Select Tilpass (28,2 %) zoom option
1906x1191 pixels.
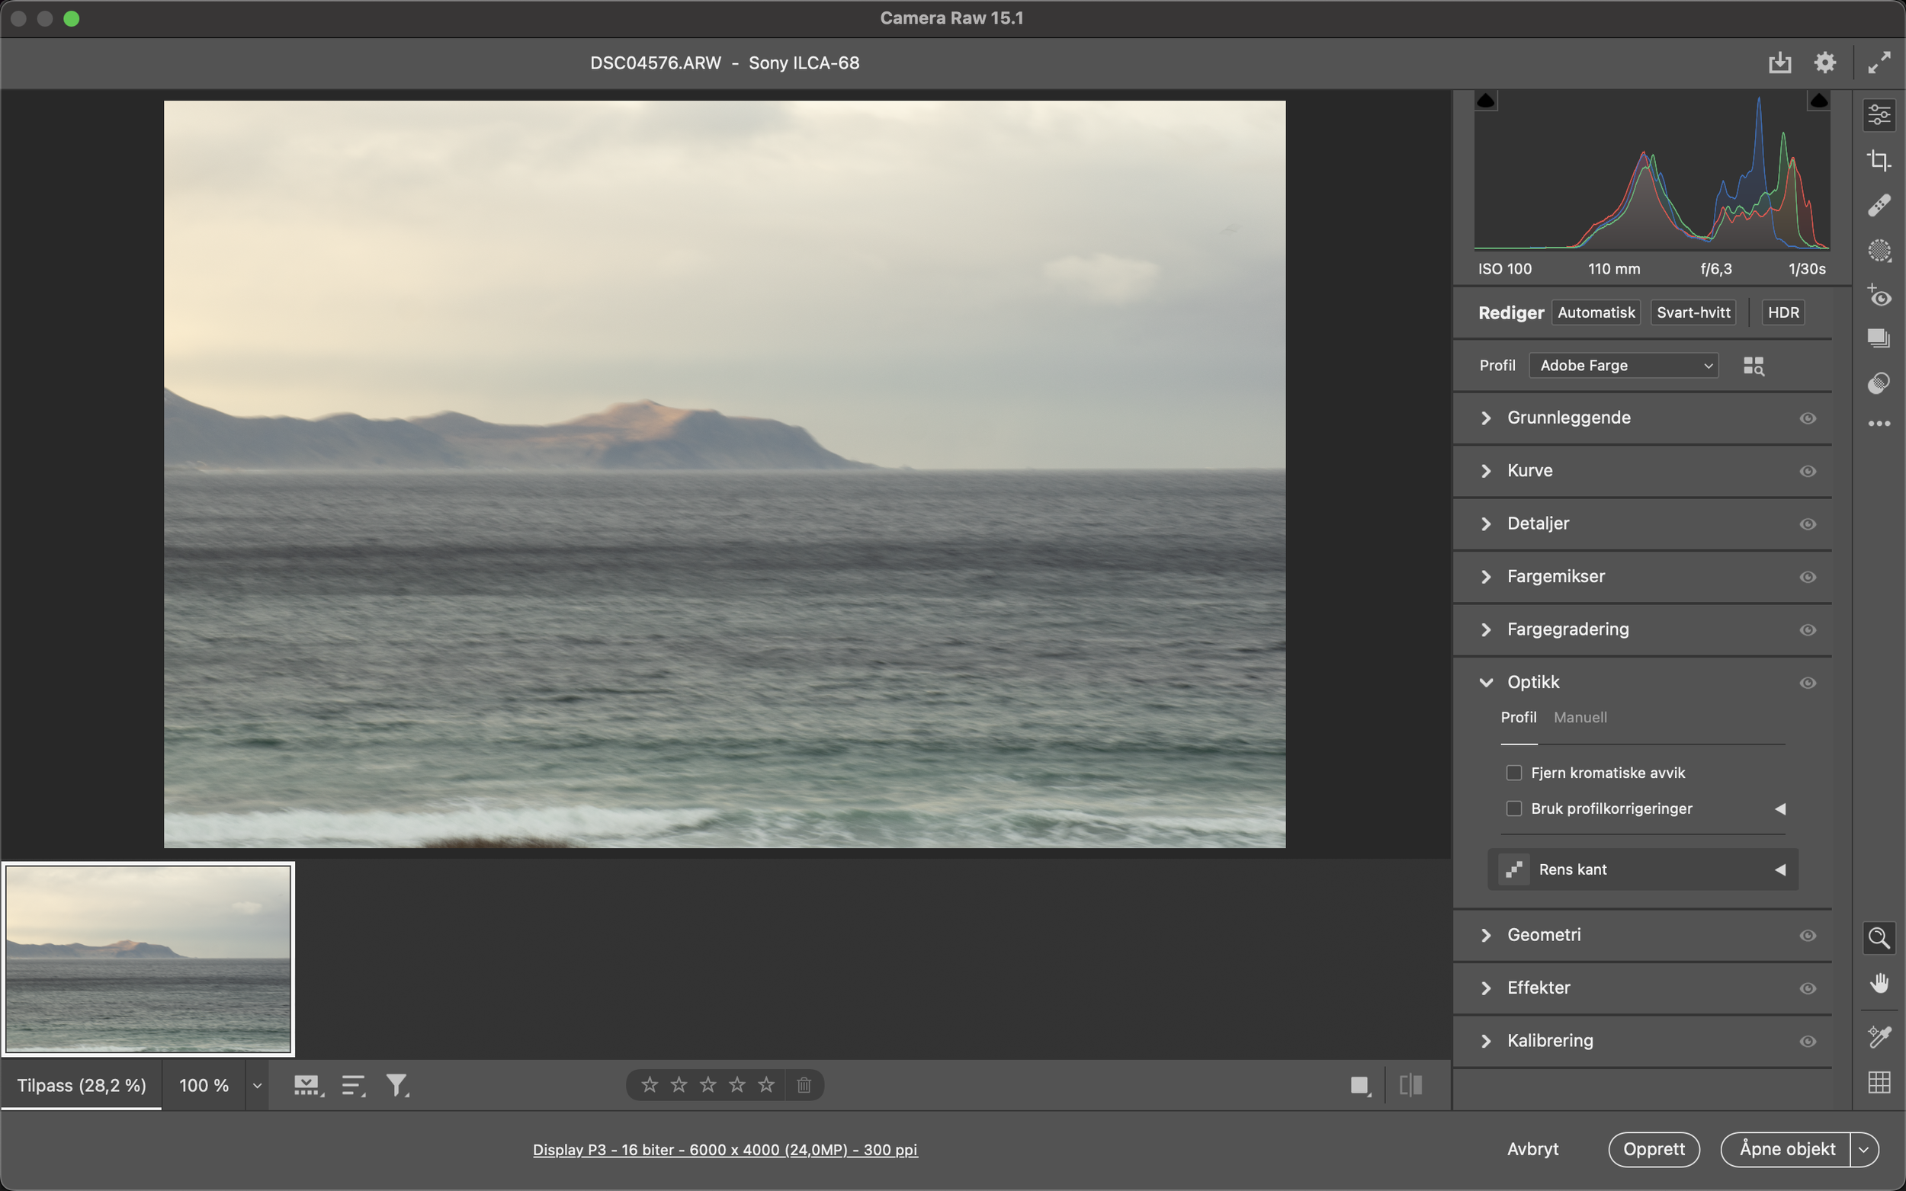pos(82,1085)
